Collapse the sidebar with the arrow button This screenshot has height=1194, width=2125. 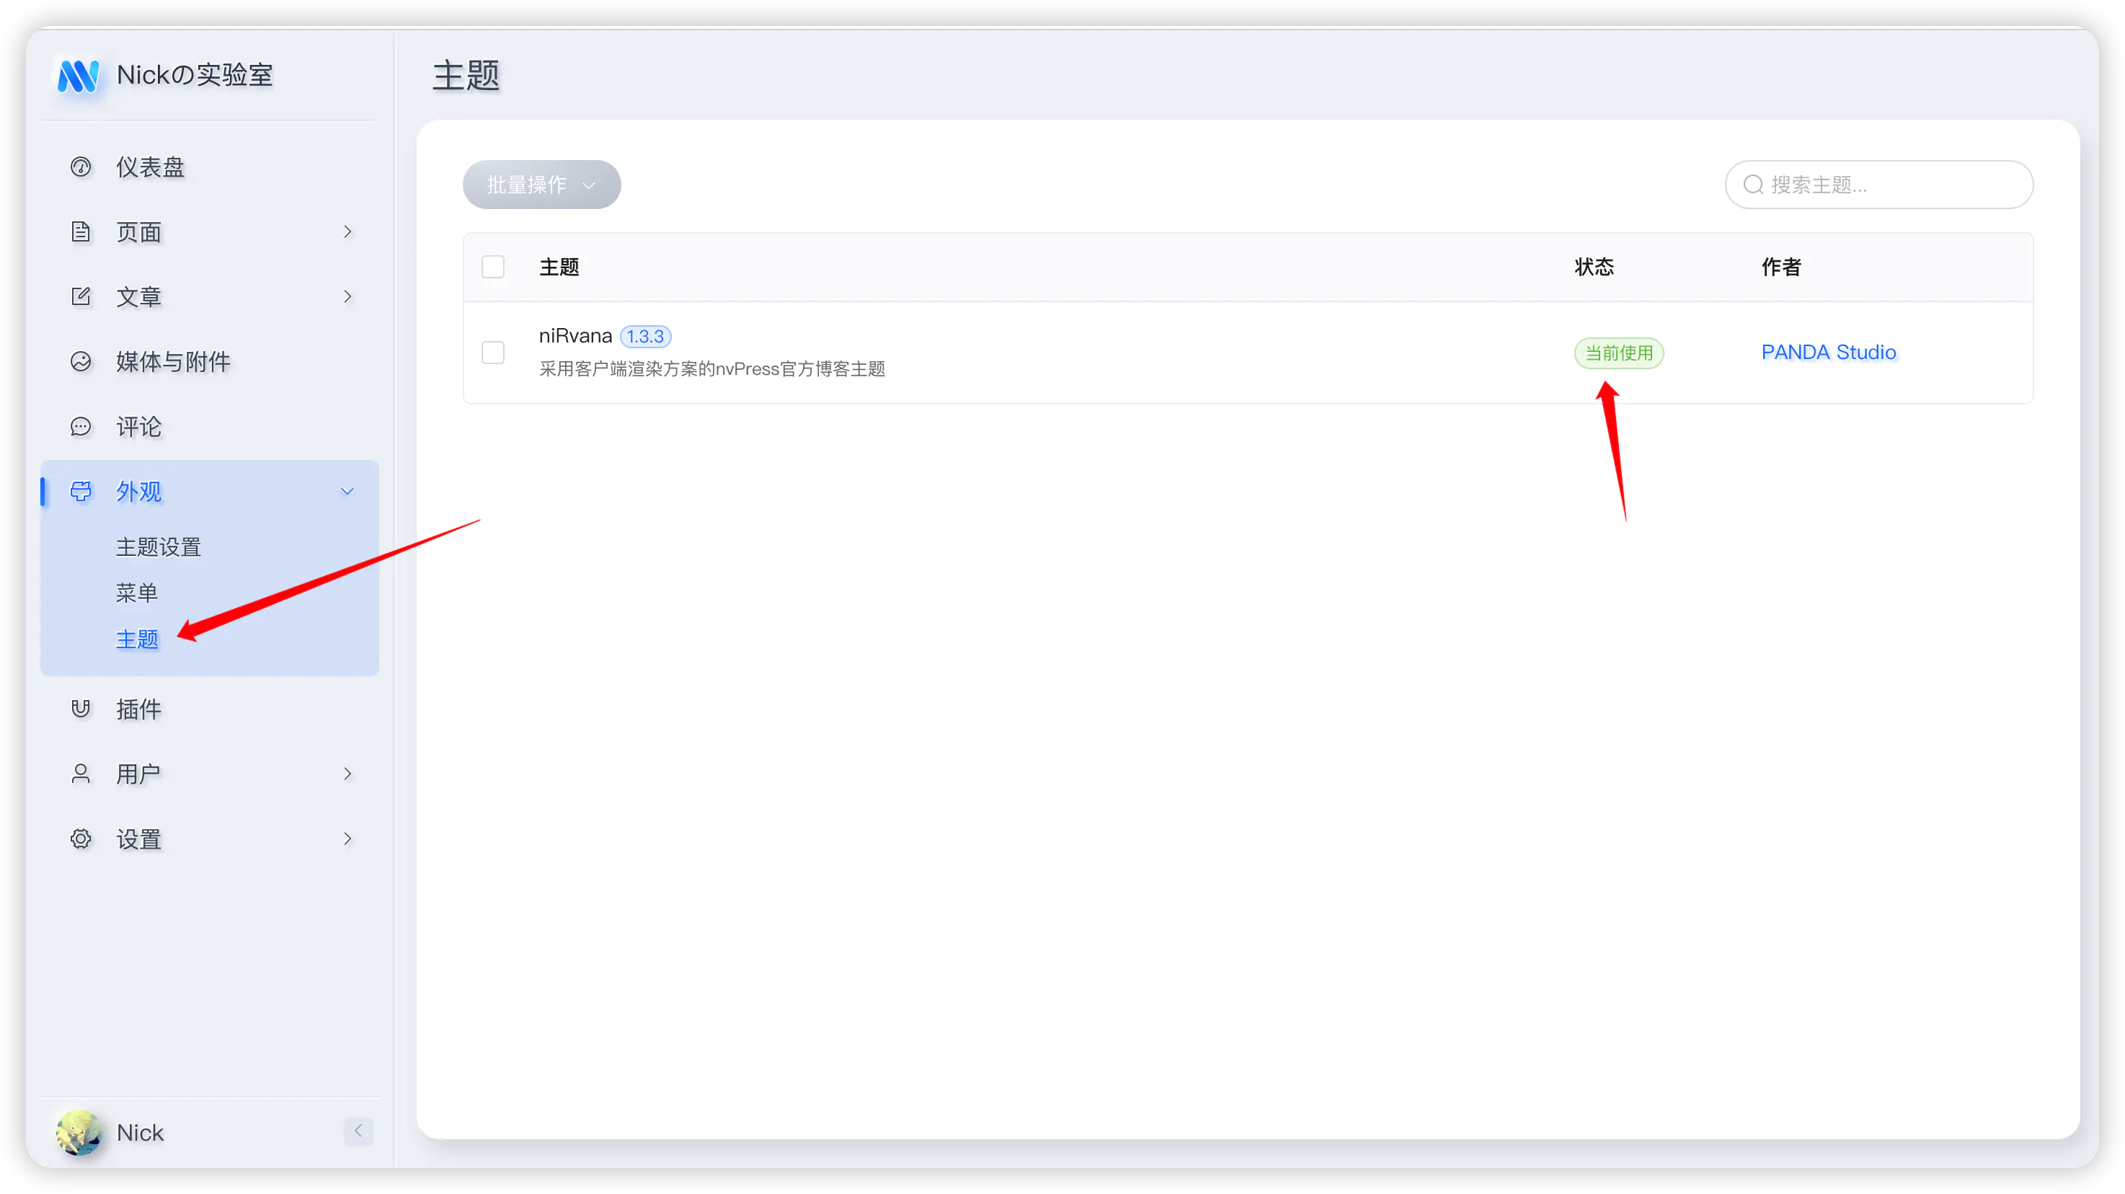(358, 1131)
